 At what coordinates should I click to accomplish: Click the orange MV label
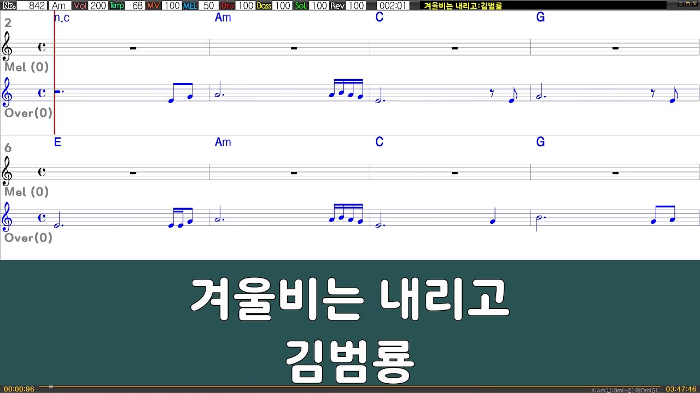pos(153,5)
